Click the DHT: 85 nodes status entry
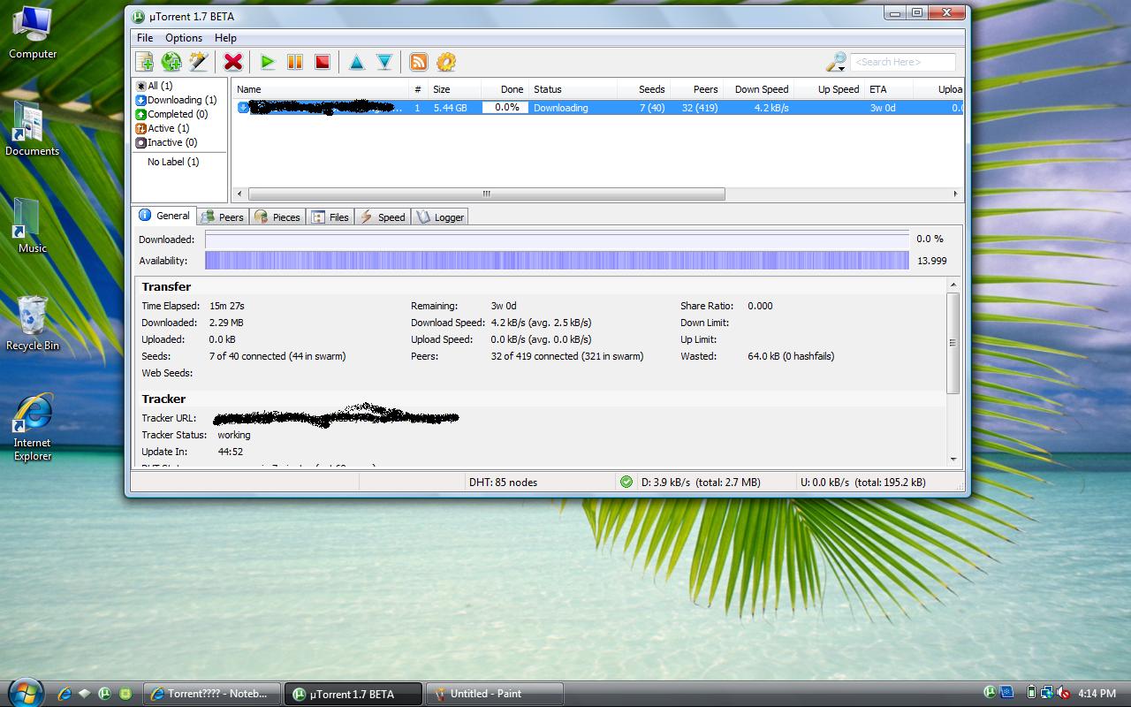Screen dimensions: 1131x707 pos(503,483)
